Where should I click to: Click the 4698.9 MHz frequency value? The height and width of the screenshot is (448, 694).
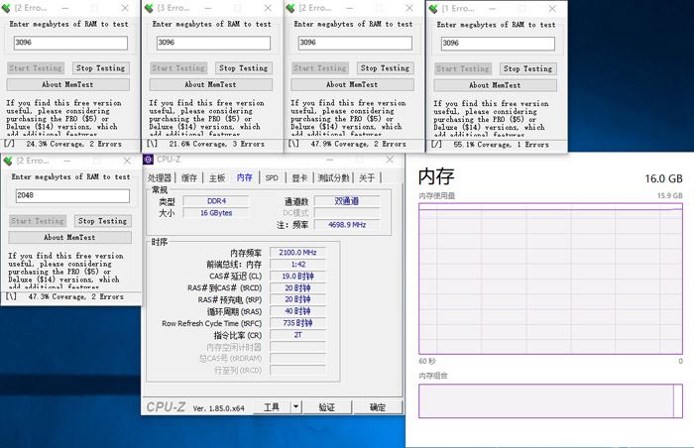pyautogui.click(x=347, y=225)
